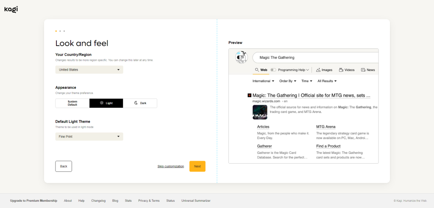Choose System Default appearance

(72, 103)
